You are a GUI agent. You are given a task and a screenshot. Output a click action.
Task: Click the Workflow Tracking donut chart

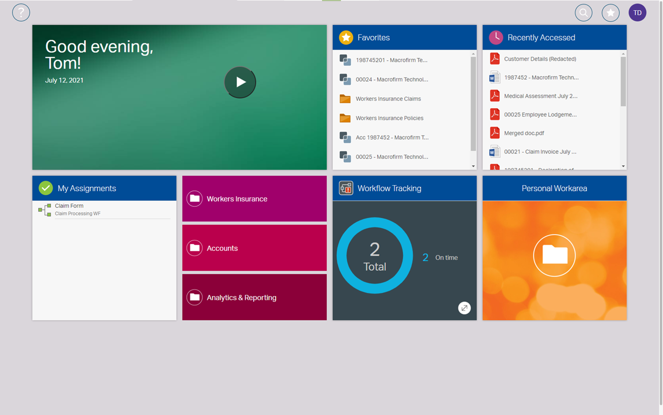pos(374,256)
